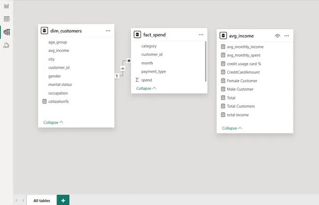Select the Model view sidebar icon
Screen dimensions: 319x205
coord(6,32)
